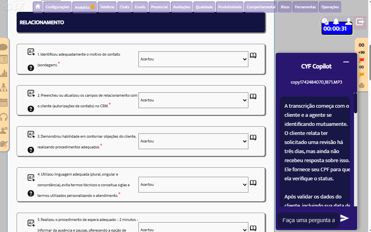Screen dimensions: 371x232
Task: Click the Home icon tab
Action: (x=38, y=7)
